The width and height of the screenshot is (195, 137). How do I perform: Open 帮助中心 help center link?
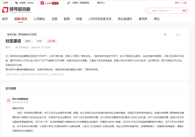[x=101, y=3]
